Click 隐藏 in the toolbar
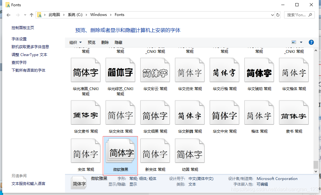Screen dimensions: 321x195 [x=118, y=43]
